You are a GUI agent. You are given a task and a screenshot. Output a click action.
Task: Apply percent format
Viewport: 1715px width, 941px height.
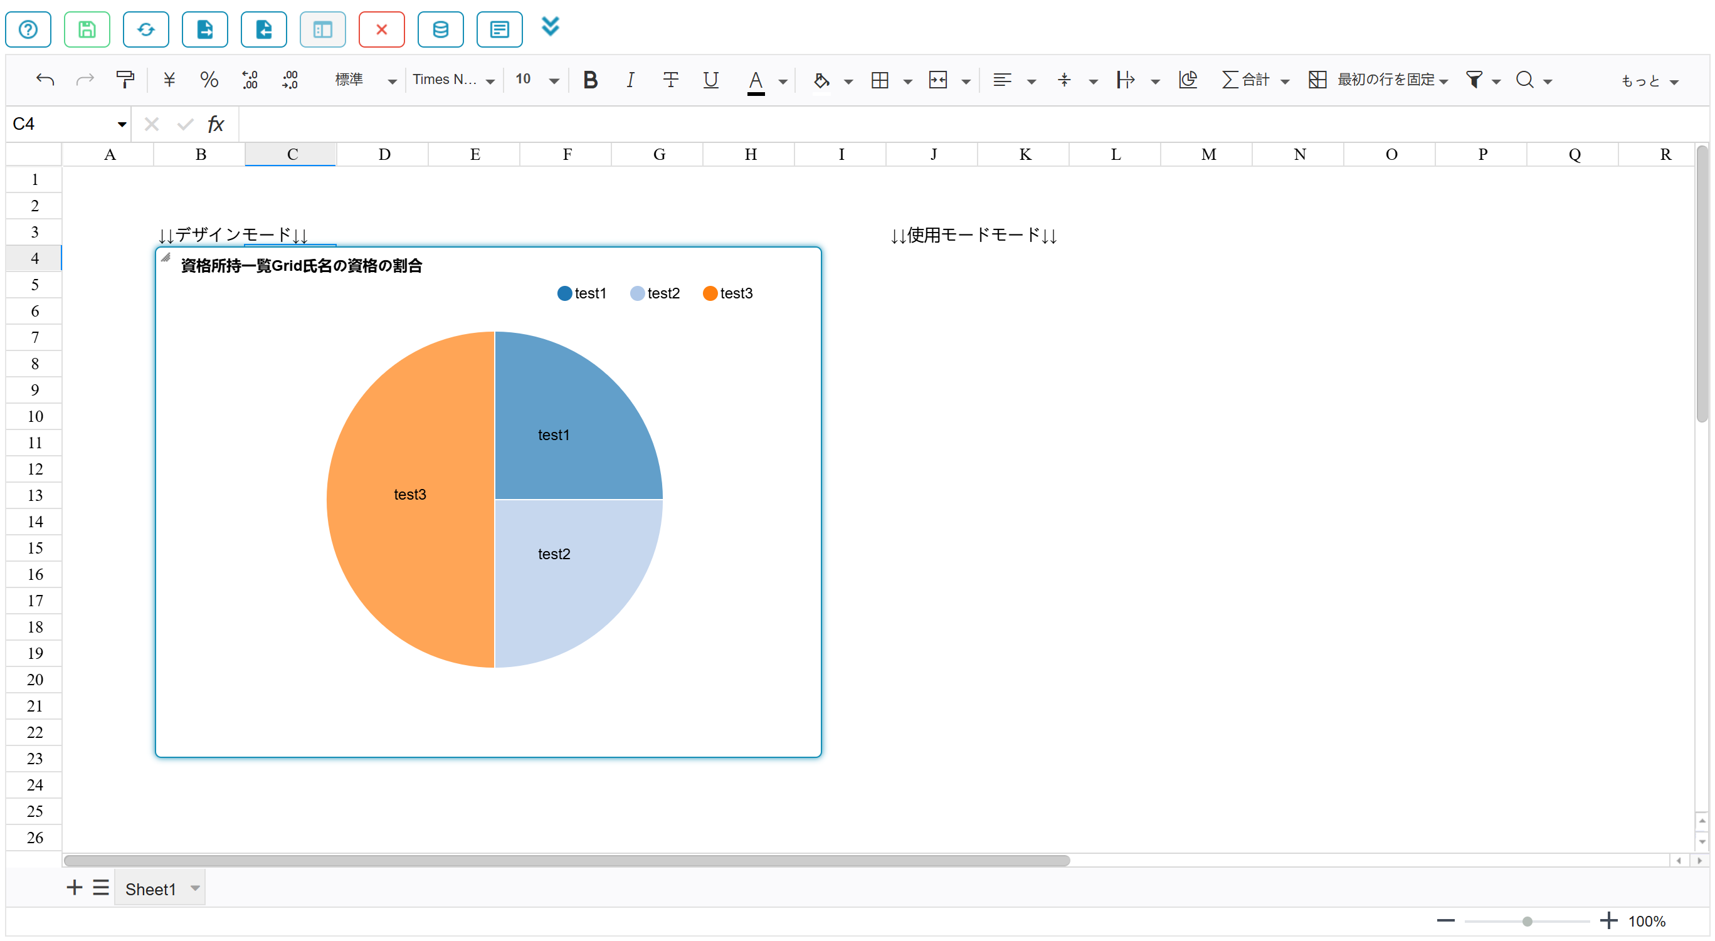[x=209, y=80]
